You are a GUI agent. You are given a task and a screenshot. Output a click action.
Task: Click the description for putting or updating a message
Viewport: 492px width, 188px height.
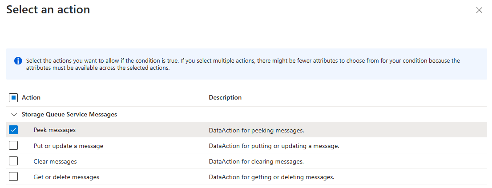pyautogui.click(x=274, y=146)
